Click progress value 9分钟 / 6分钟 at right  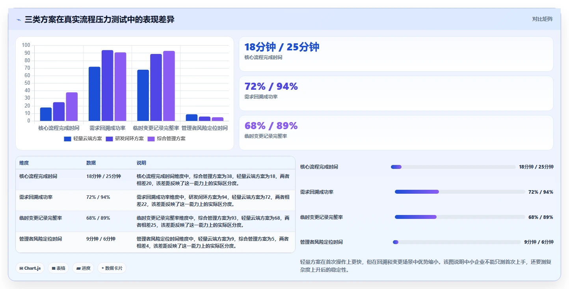tap(539, 242)
